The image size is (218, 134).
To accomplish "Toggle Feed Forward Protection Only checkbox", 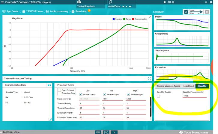I will (59, 90).
